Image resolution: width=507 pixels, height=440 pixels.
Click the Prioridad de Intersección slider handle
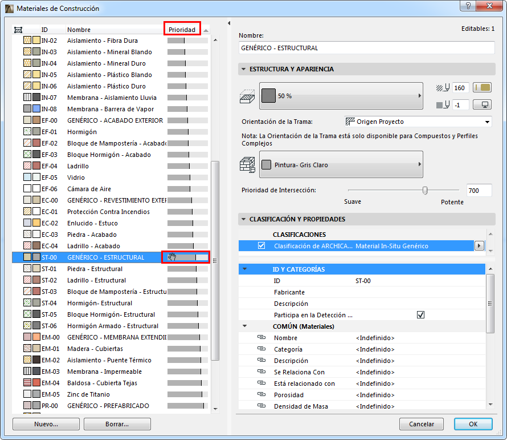click(425, 191)
